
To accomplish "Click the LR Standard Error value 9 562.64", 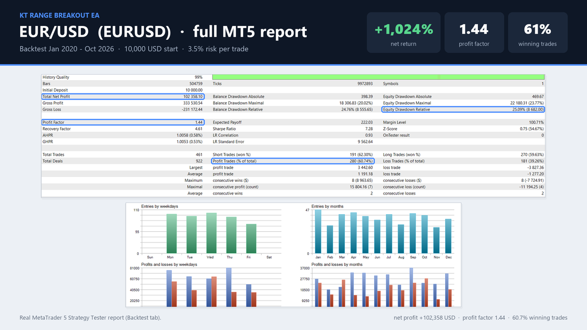I will click(x=364, y=141).
